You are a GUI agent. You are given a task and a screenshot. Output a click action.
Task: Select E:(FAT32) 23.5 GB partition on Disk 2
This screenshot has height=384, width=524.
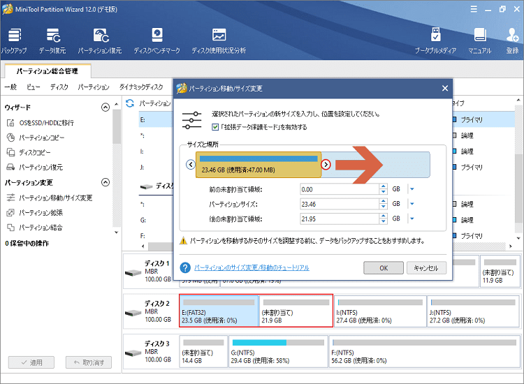pos(219,311)
